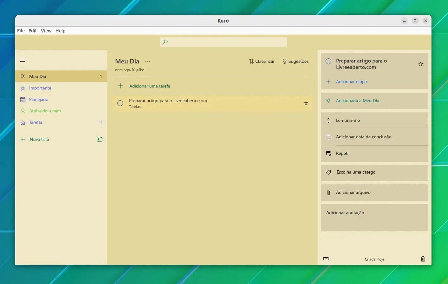Complete task via details panel circle
Screen dimensions: 448x284
click(328, 61)
